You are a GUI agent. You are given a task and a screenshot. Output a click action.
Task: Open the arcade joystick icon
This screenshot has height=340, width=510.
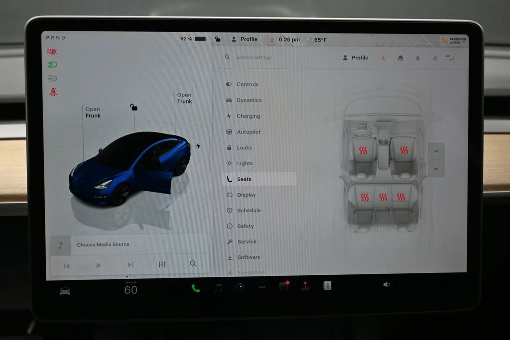(305, 286)
